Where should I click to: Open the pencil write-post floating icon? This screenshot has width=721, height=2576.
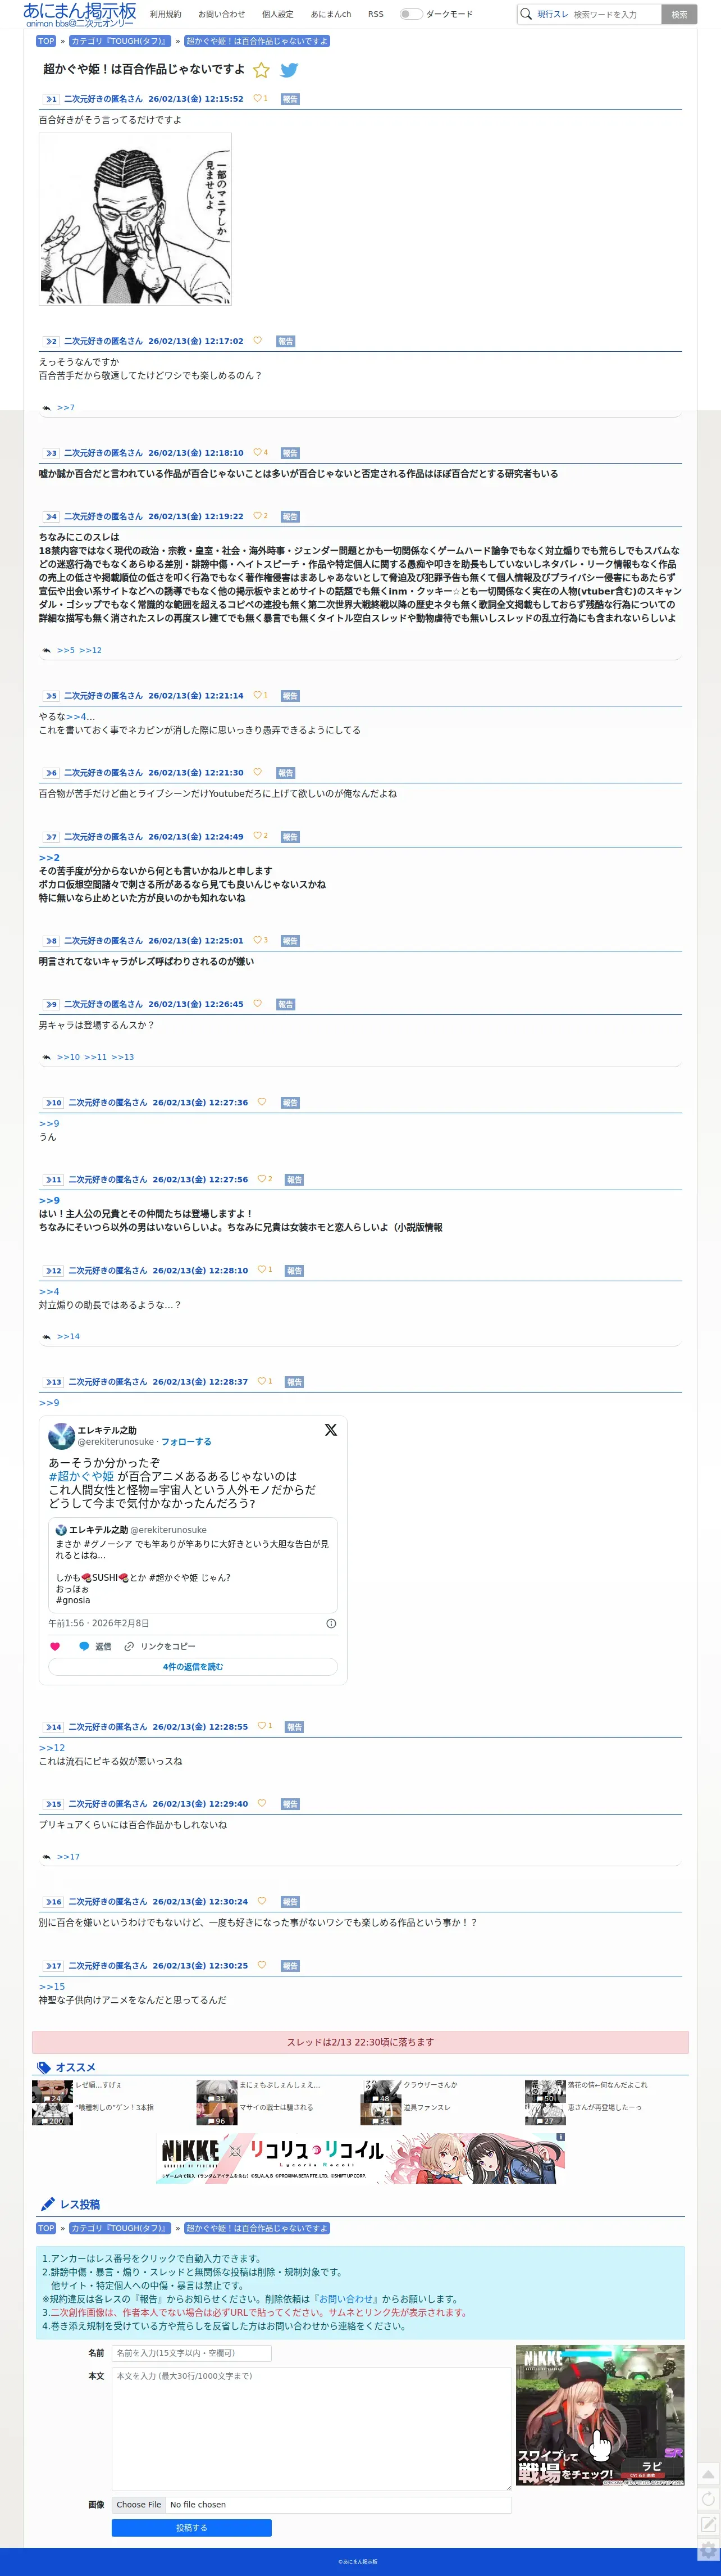[x=708, y=2524]
